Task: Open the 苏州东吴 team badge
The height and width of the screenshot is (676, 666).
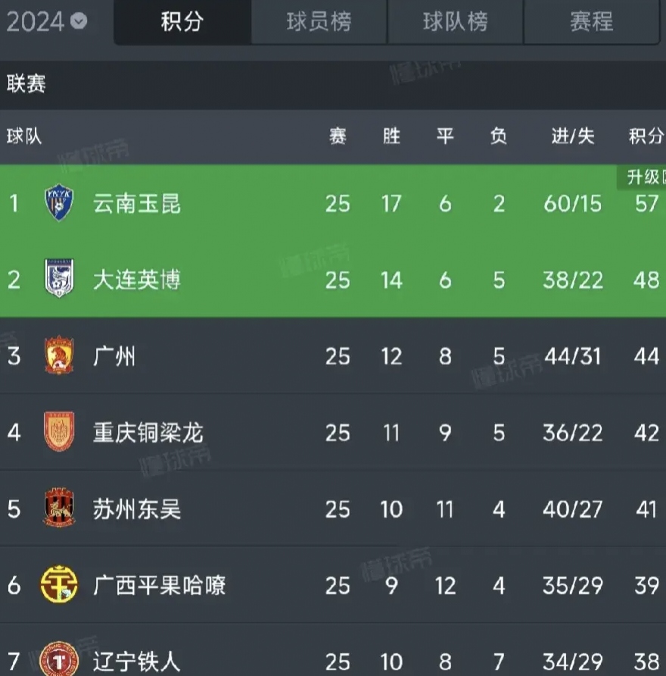Action: coord(57,509)
